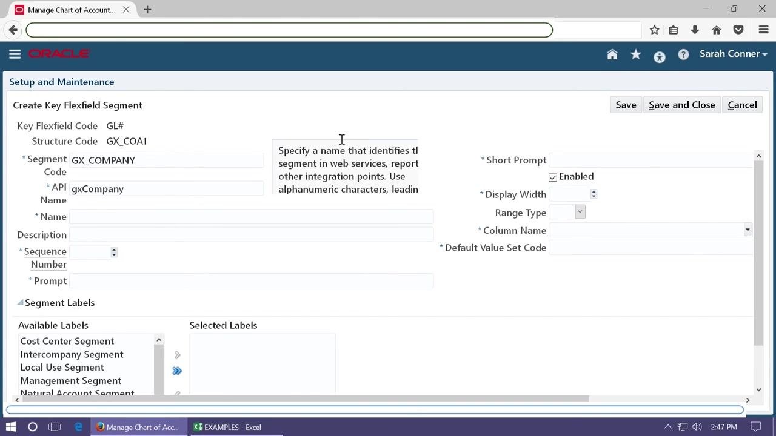Viewport: 776px width, 436px height.
Task: Open browser downloads arrow icon
Action: coord(695,30)
